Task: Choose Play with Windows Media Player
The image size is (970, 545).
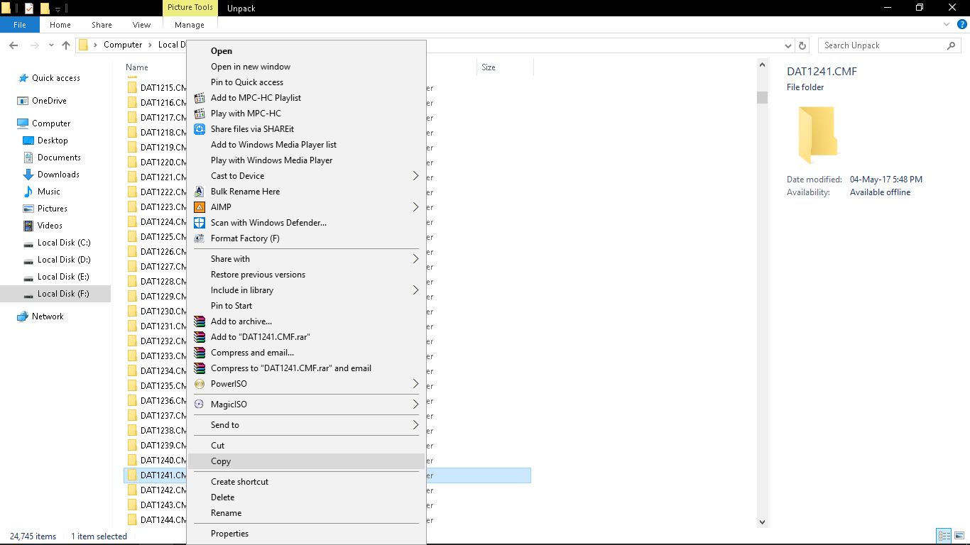Action: 272,160
